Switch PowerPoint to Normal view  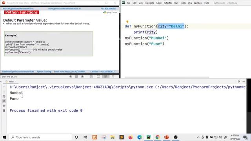click(91, 77)
